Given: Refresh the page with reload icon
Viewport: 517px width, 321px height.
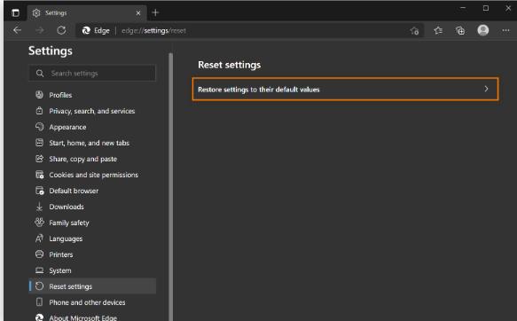Looking at the screenshot, I should point(61,30).
